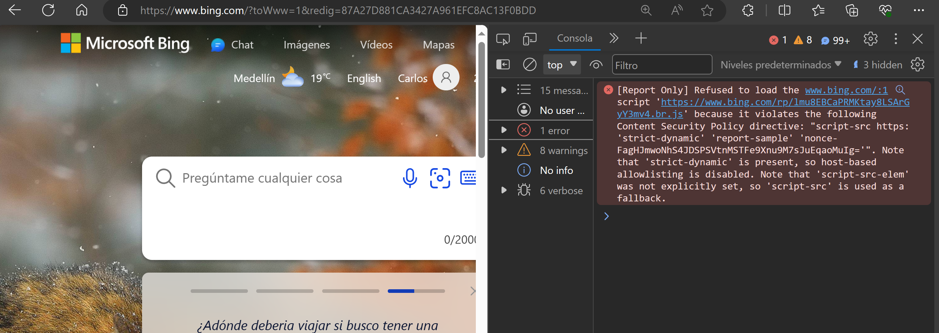Click the live expression eye icon
Viewport: 939px width, 333px height.
click(x=596, y=65)
